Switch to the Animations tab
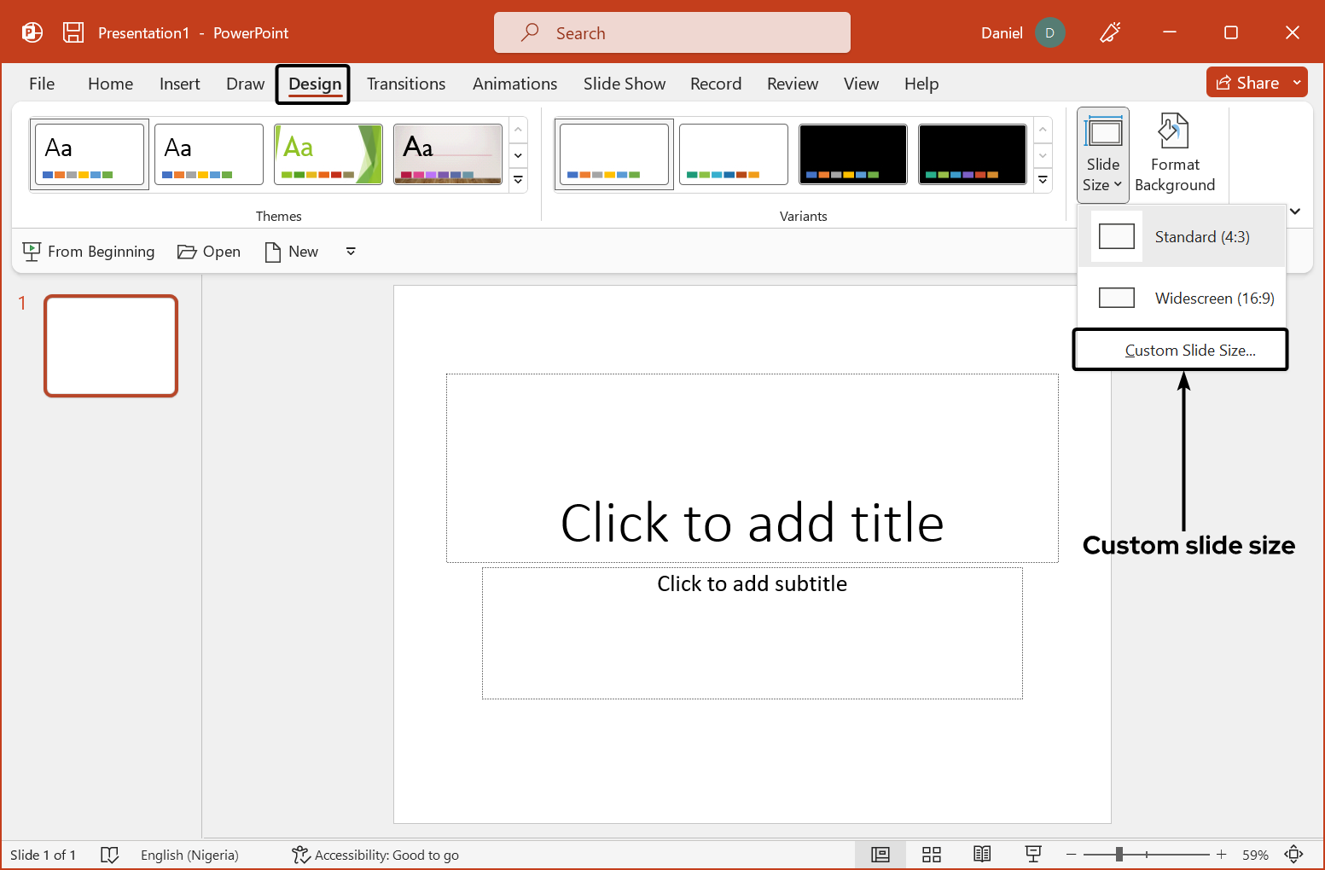This screenshot has width=1325, height=870. (514, 84)
